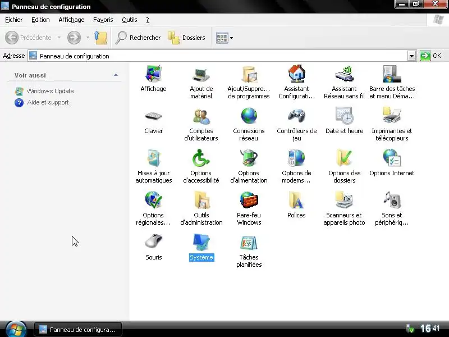Click the OK go button

coord(430,56)
